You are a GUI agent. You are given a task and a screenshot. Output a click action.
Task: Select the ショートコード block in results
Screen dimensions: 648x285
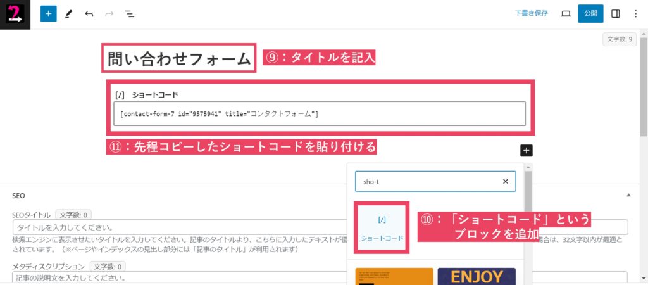[x=382, y=228]
